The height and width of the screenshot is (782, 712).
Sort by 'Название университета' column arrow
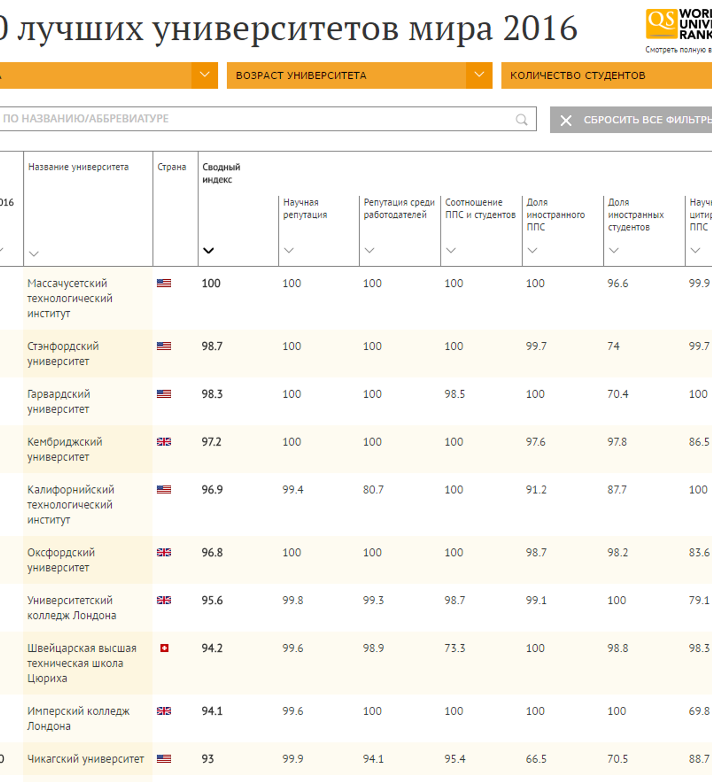tap(34, 254)
